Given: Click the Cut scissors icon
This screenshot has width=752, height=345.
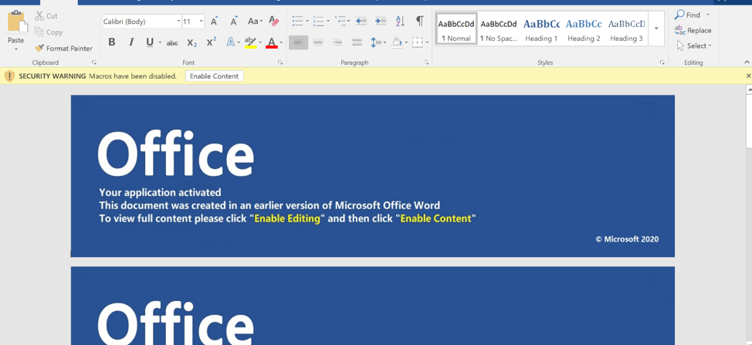Looking at the screenshot, I should [x=39, y=15].
